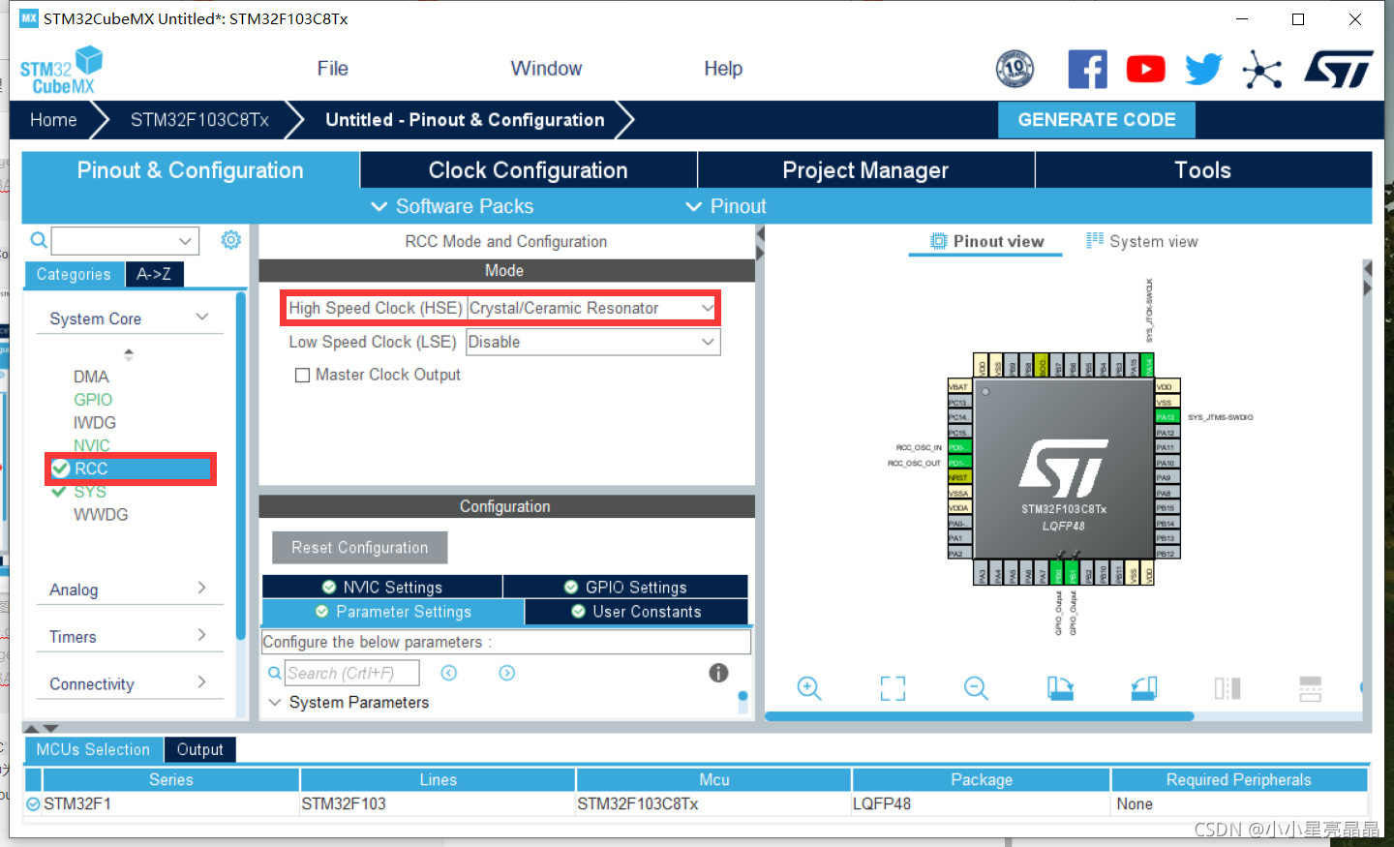Go to next parameter search result
Viewport: 1394px width, 847px height.
tap(507, 673)
